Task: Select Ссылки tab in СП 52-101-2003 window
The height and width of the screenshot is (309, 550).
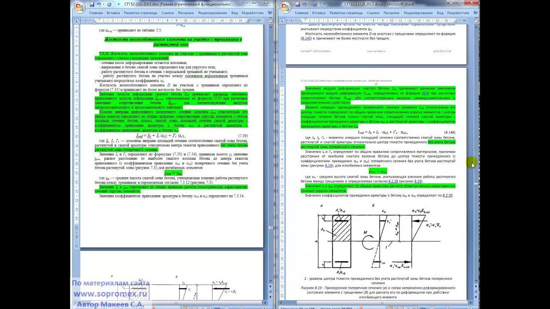Action: click(168, 13)
